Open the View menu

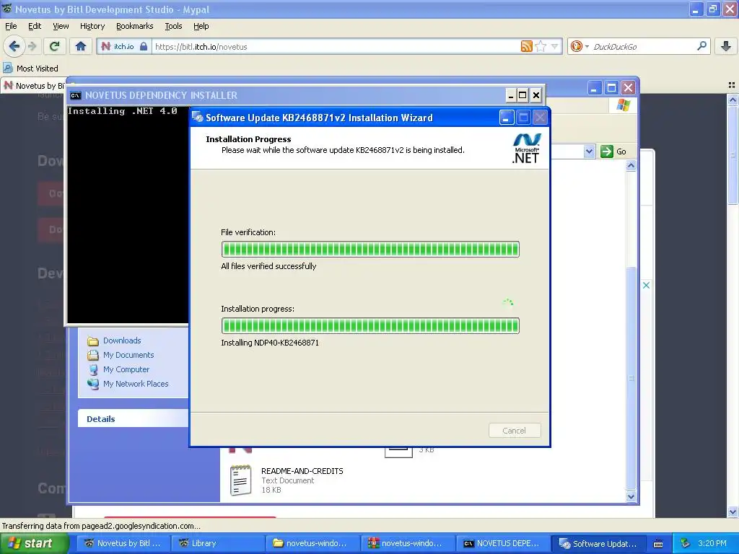[x=61, y=26]
